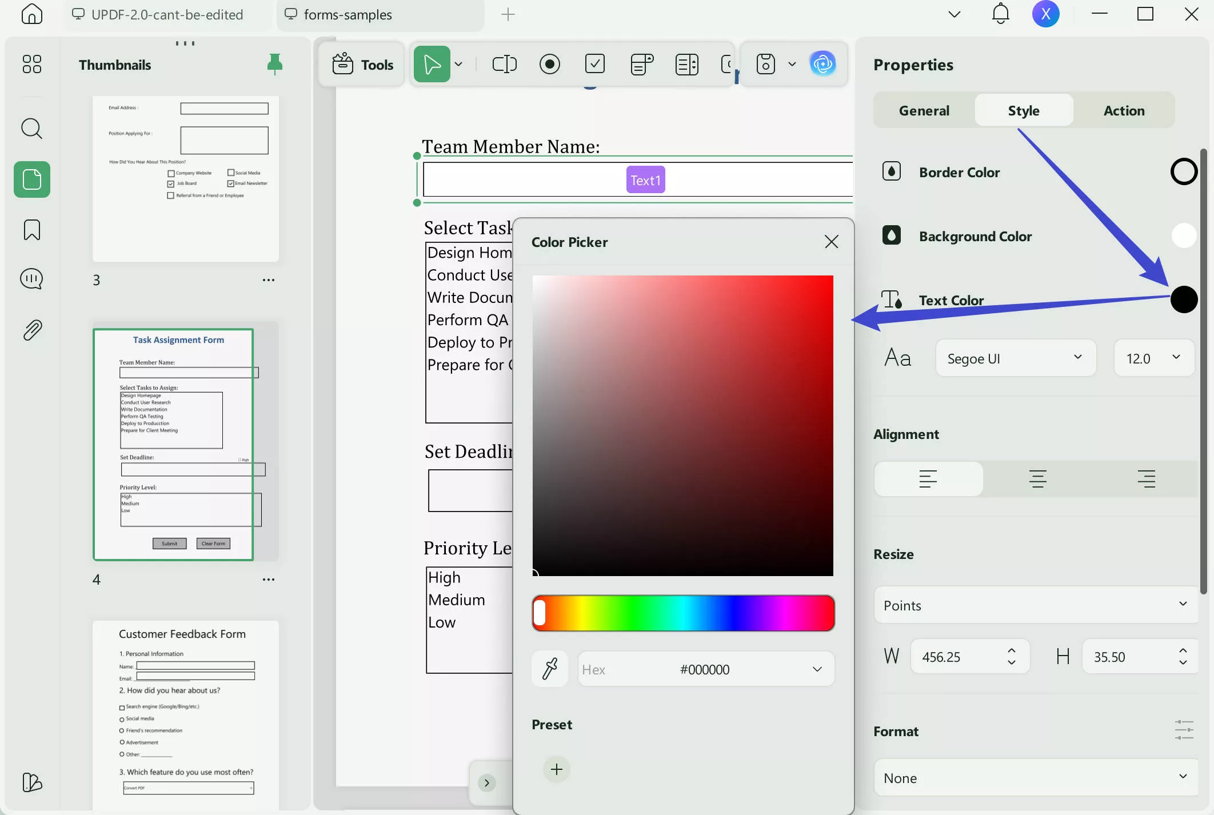
Task: Expand the Segoe UI font dropdown
Action: [1016, 358]
